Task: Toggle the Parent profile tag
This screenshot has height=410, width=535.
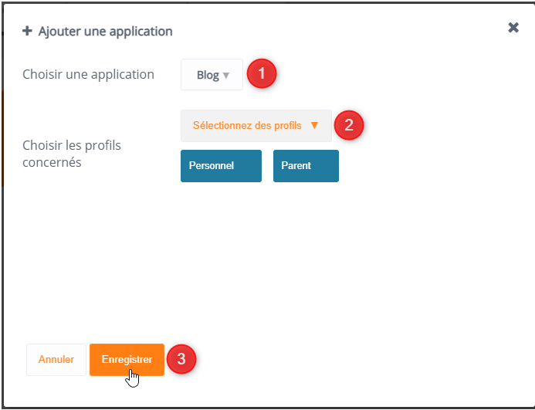Action: 306,165
